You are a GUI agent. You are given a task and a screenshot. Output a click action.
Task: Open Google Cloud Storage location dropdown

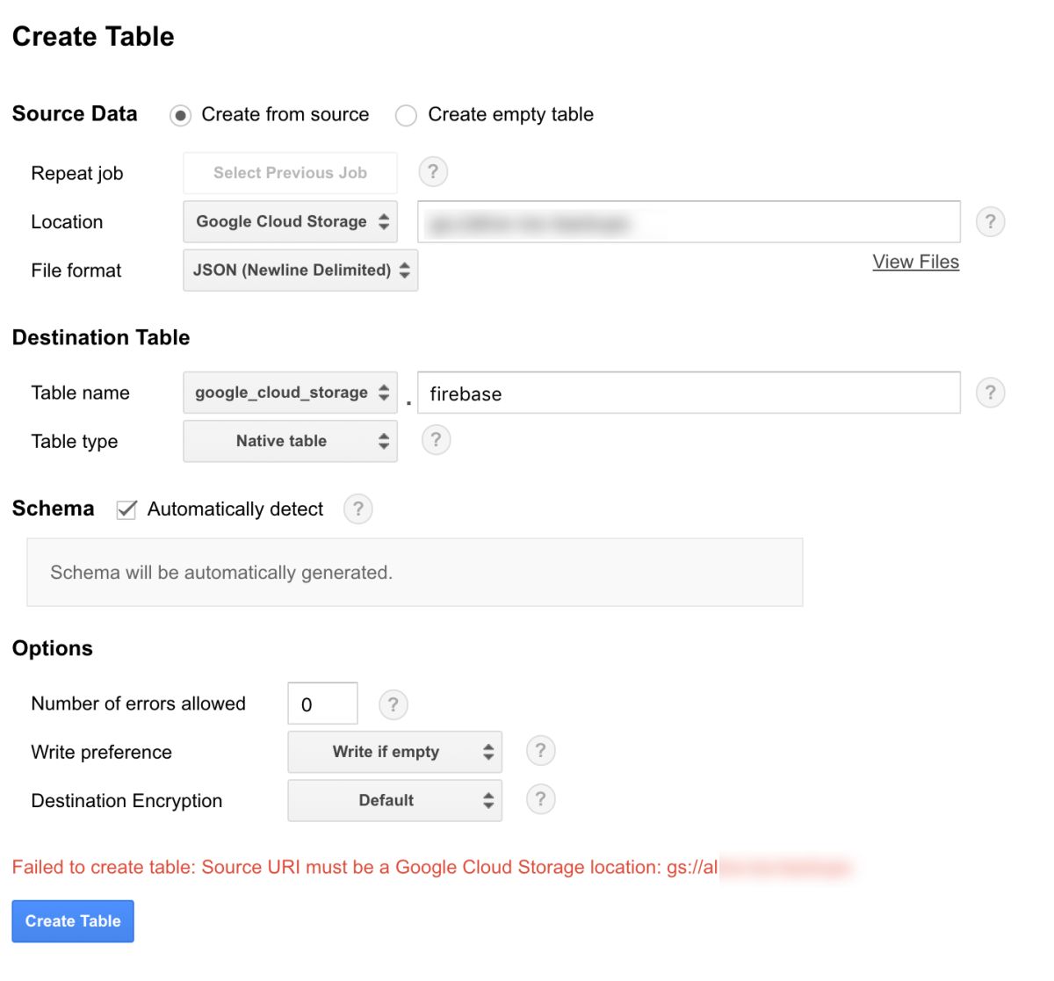click(290, 222)
